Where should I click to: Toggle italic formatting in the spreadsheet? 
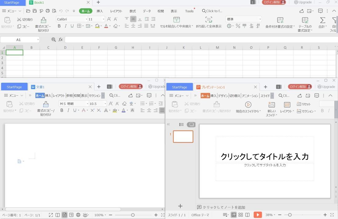[x=65, y=26]
